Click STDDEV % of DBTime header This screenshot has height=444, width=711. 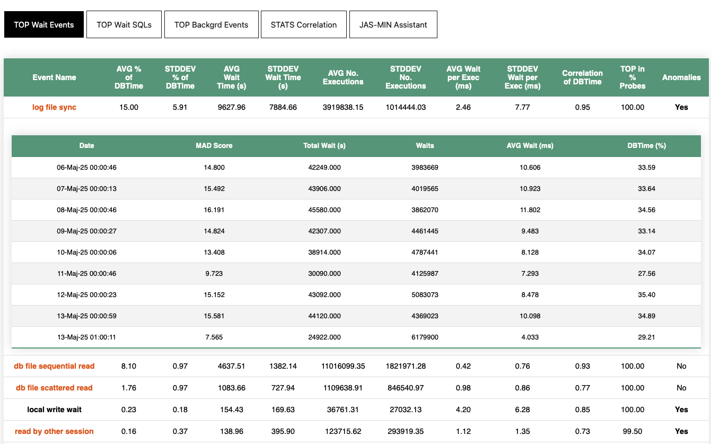(x=180, y=77)
